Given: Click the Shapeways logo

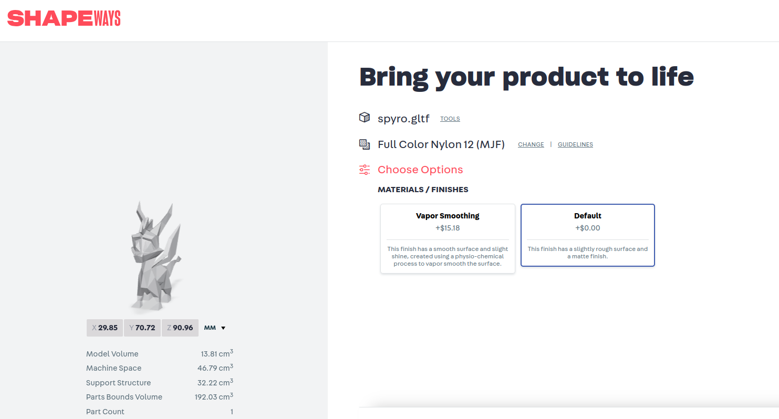Looking at the screenshot, I should tap(64, 18).
